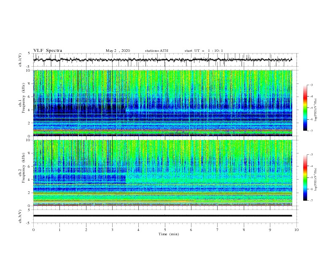Click the 'VLF Spectra' title text

pyautogui.click(x=48, y=51)
